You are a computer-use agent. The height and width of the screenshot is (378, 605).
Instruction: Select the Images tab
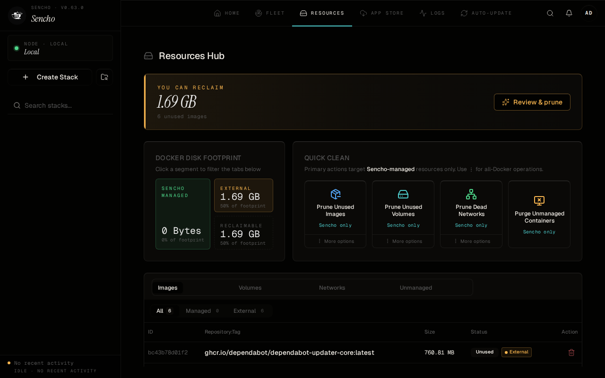click(x=168, y=288)
